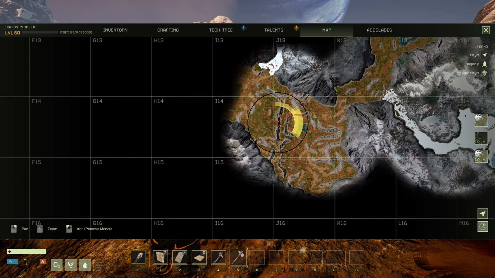This screenshot has height=278, width=495.
Task: Open the Tech Tree tab
Action: coord(221,30)
